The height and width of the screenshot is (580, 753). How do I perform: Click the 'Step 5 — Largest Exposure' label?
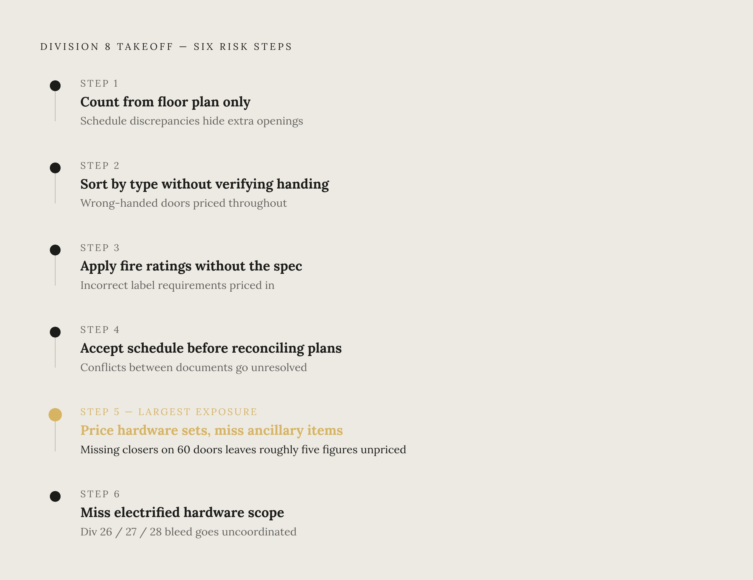point(169,412)
